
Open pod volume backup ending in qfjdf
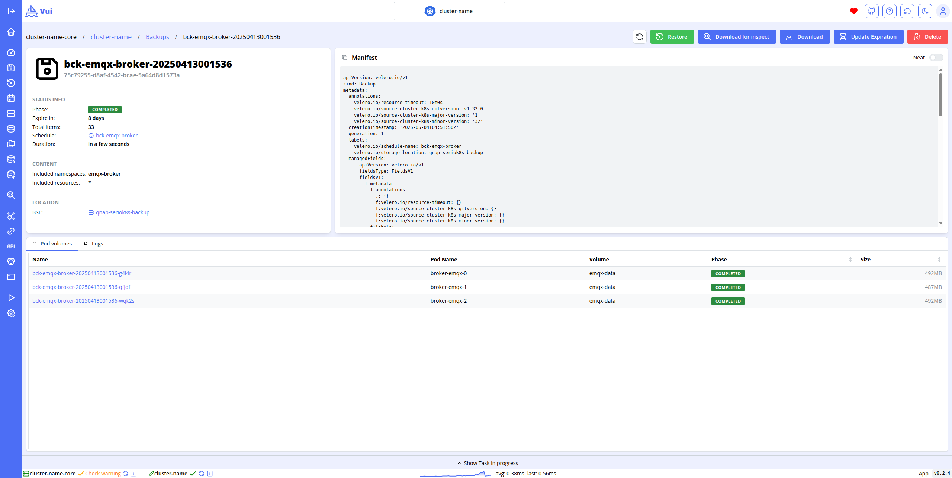coord(81,287)
